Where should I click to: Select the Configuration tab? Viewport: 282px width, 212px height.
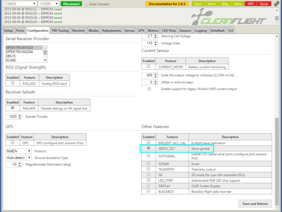tap(38, 30)
